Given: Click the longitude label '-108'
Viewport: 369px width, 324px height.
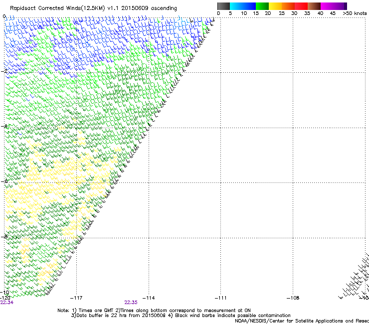Looking at the screenshot, I should (x=293, y=298).
